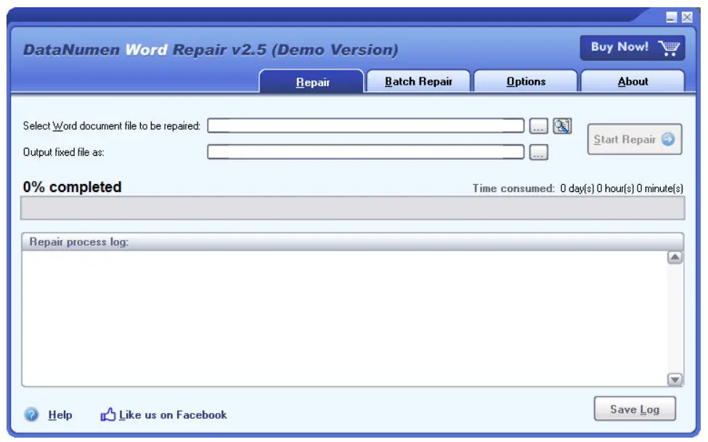
Task: Click the Start Repair button
Action: 635,139
